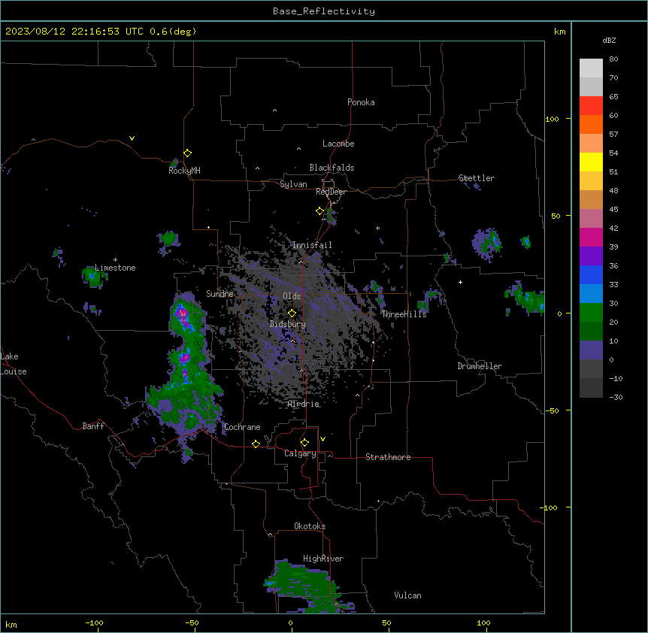Click the Calgary city label
Viewport: 648px width, 633px height.
pyautogui.click(x=300, y=453)
